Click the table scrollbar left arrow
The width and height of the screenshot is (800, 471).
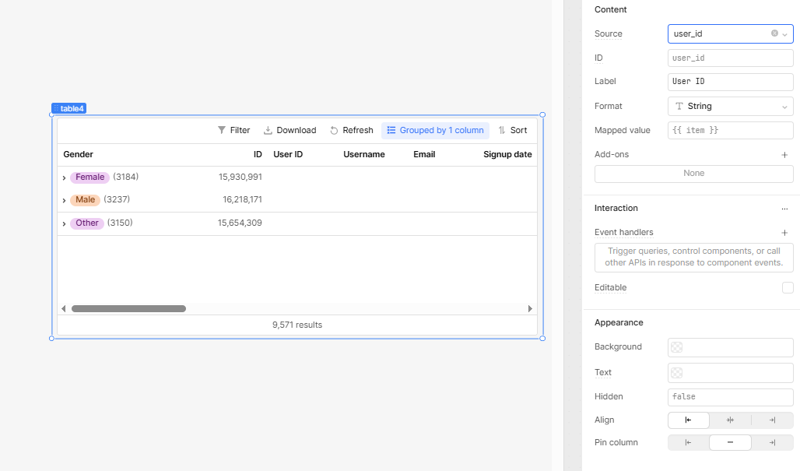[x=63, y=309]
